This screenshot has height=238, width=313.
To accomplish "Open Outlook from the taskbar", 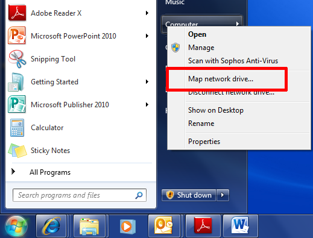I will 164,226.
